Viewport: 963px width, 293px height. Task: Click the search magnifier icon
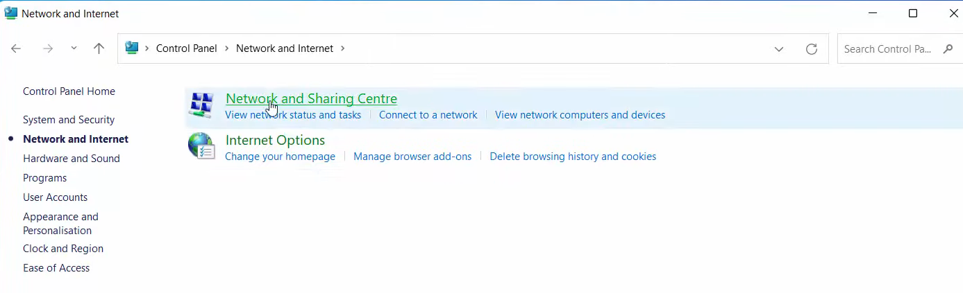tap(948, 49)
